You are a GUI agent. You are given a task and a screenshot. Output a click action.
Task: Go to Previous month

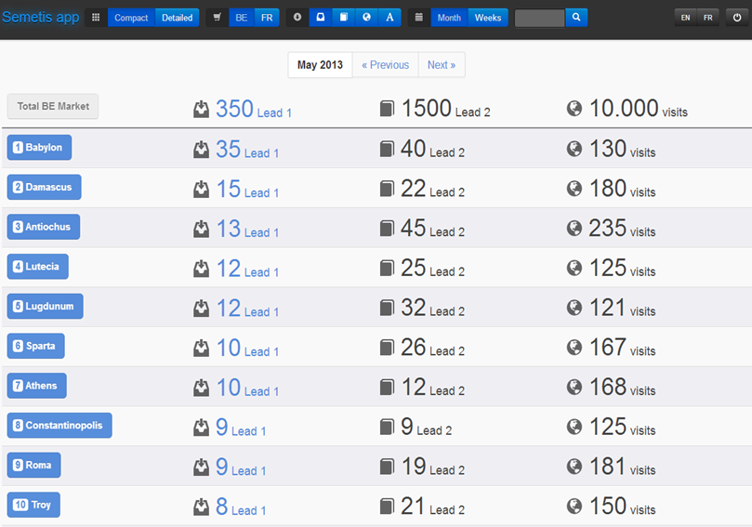tap(385, 65)
